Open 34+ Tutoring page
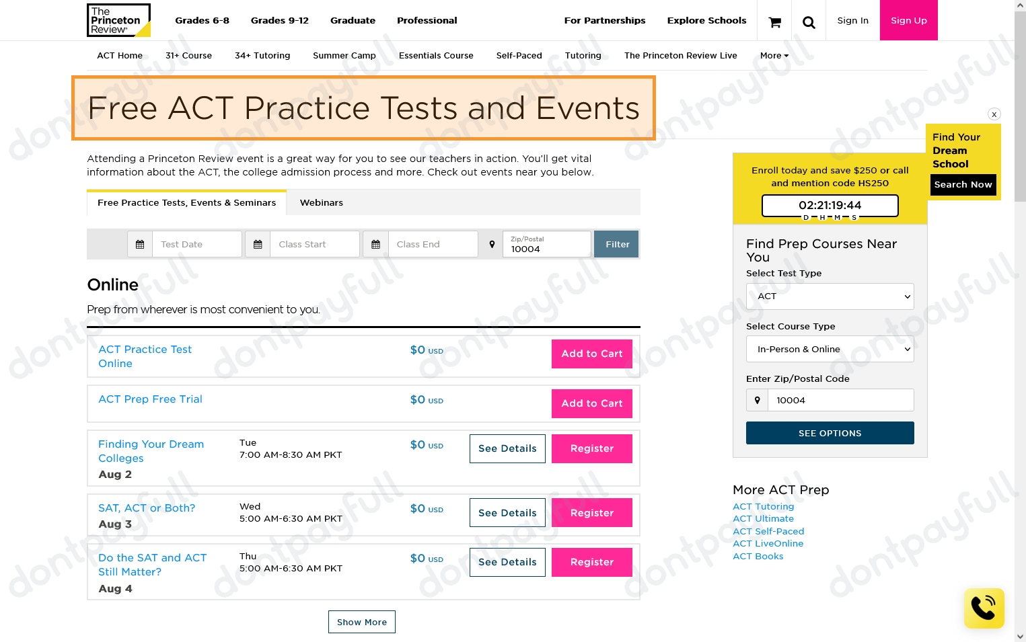The height and width of the screenshot is (642, 1026). coord(262,55)
